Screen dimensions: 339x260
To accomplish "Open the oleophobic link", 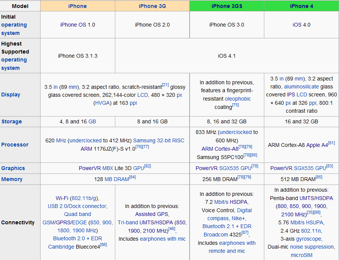I will [238, 99].
